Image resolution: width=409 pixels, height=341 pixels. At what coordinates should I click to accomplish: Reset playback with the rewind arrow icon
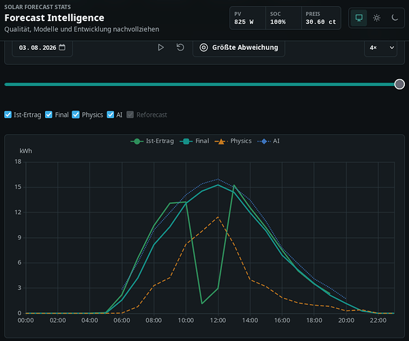click(x=180, y=48)
